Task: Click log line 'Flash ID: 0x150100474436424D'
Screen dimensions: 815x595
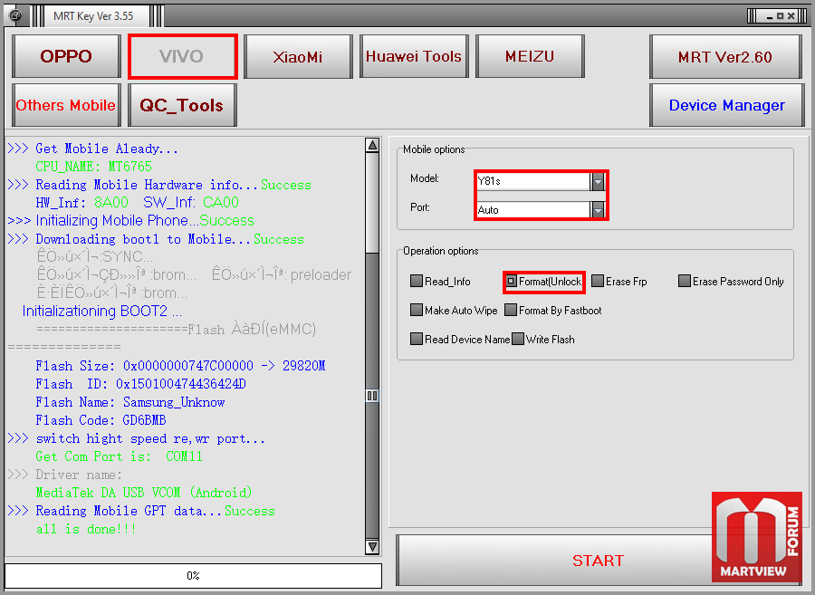Action: (140, 384)
